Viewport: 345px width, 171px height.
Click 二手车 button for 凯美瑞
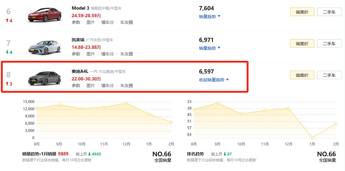pyautogui.click(x=329, y=43)
